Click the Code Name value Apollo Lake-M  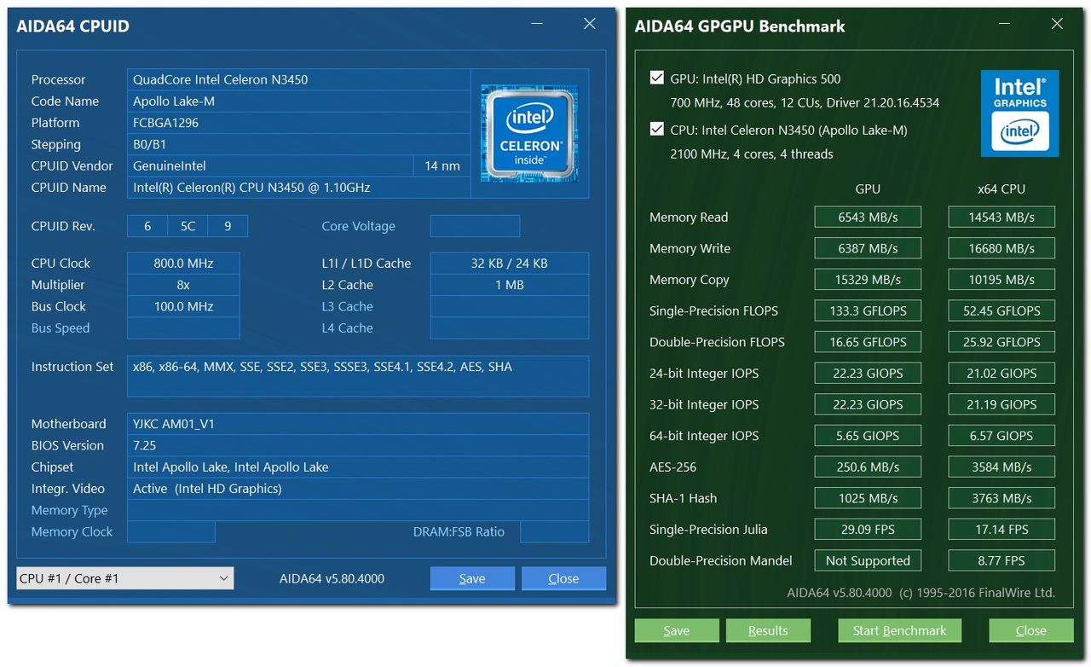click(x=298, y=101)
